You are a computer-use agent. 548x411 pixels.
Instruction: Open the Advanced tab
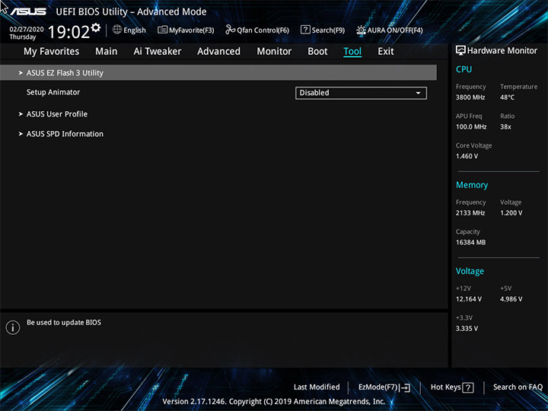click(x=218, y=52)
